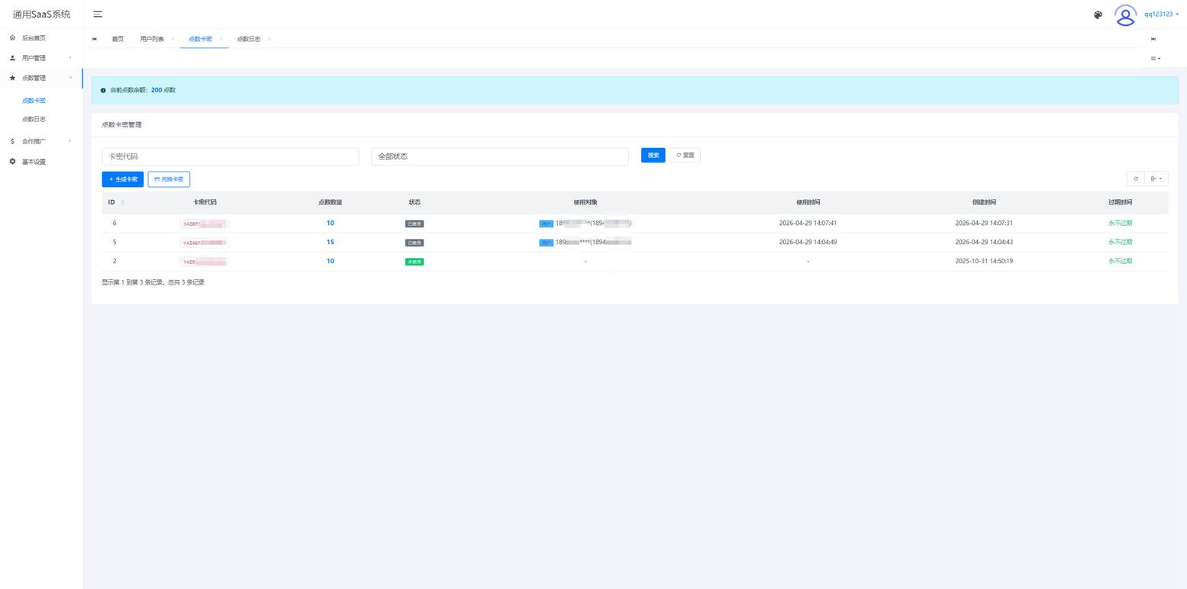Click the info icon in the balance banner
Image resolution: width=1187 pixels, height=589 pixels.
coord(103,90)
